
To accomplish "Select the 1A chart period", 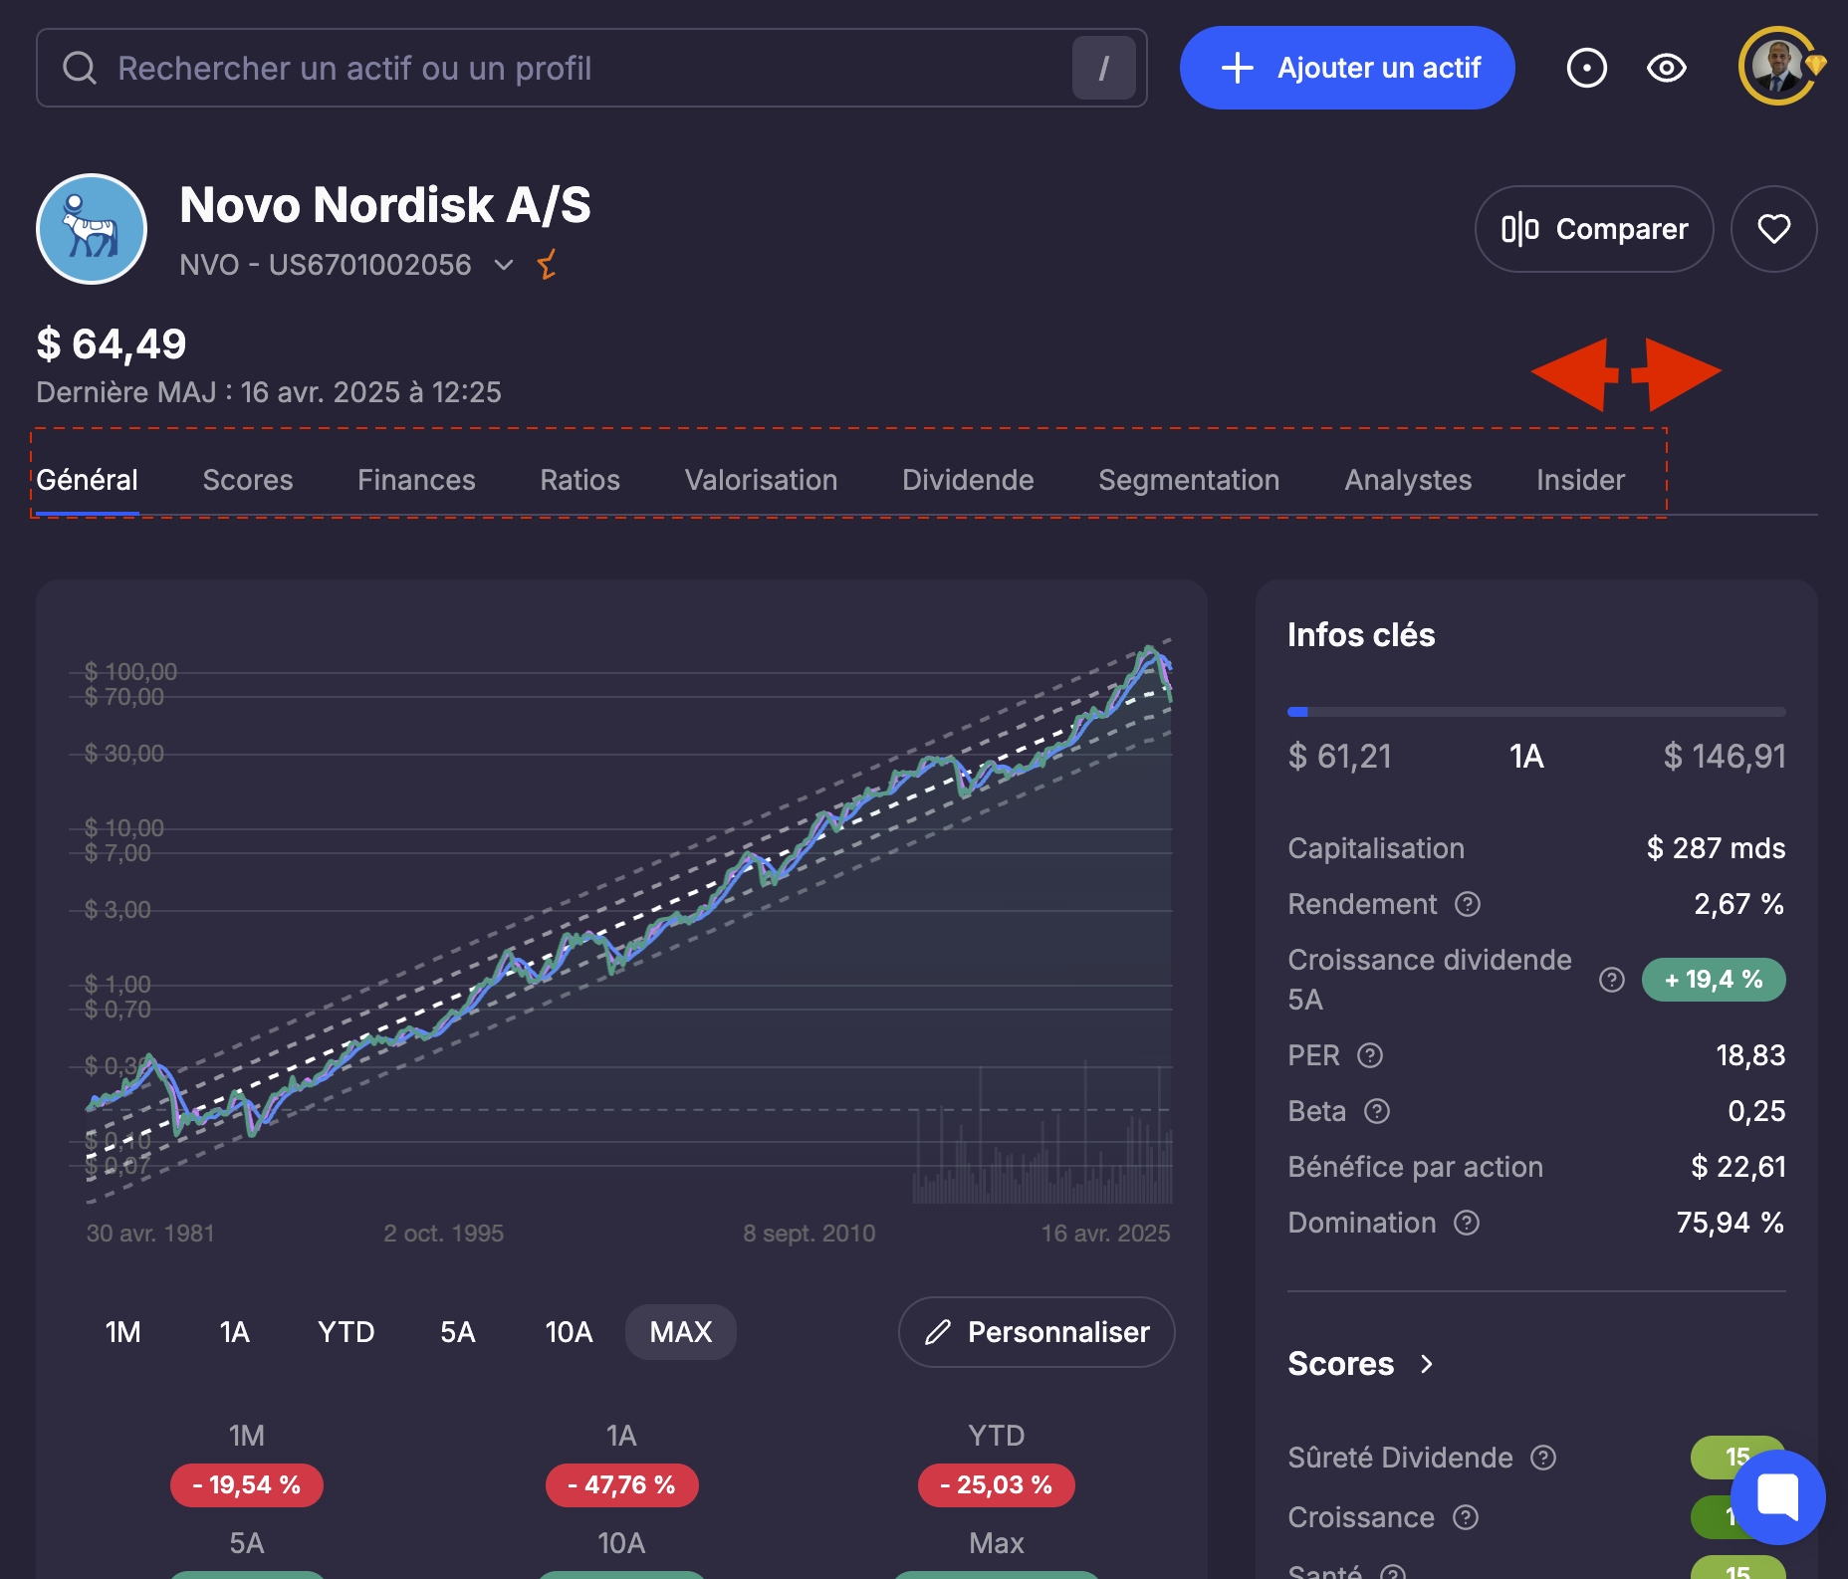I will [235, 1332].
